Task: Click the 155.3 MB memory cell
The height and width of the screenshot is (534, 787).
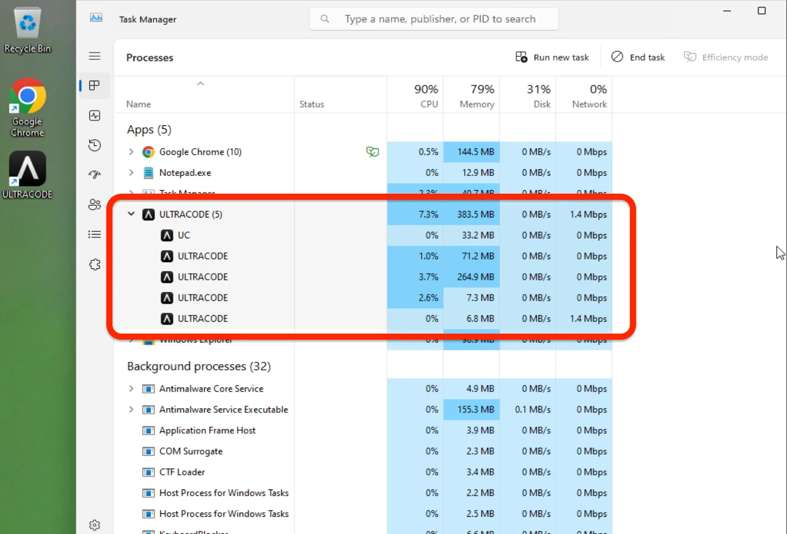Action: (471, 409)
